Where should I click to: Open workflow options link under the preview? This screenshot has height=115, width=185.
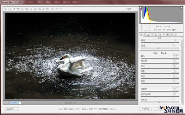(x=87, y=109)
